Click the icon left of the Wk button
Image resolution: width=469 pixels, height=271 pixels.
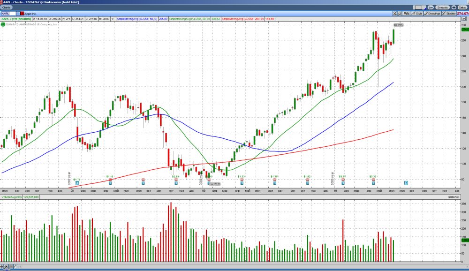(400, 14)
